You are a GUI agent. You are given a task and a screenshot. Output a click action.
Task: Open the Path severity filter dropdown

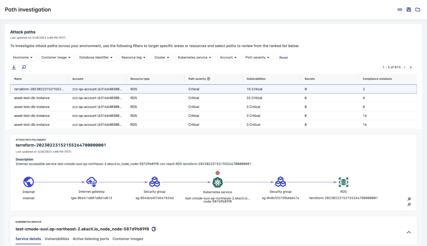pos(258,58)
